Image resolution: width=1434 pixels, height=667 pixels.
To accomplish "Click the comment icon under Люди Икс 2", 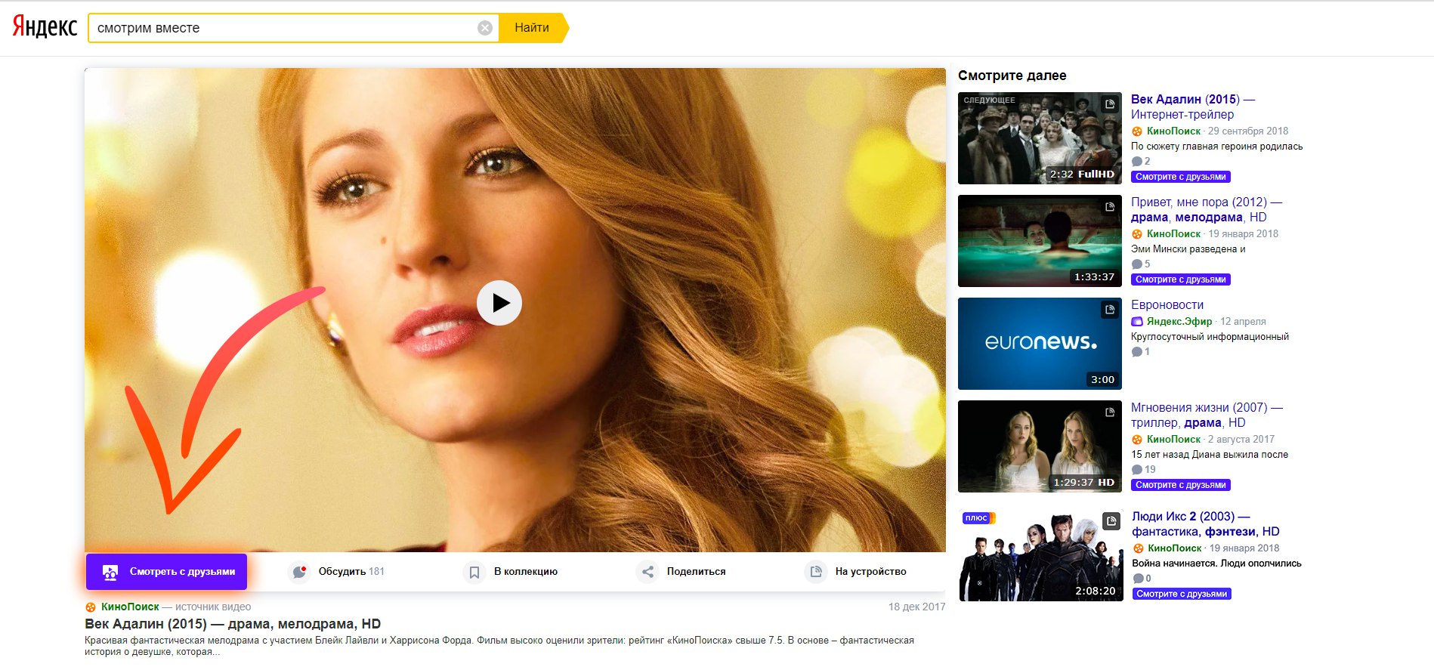I will [x=1138, y=578].
